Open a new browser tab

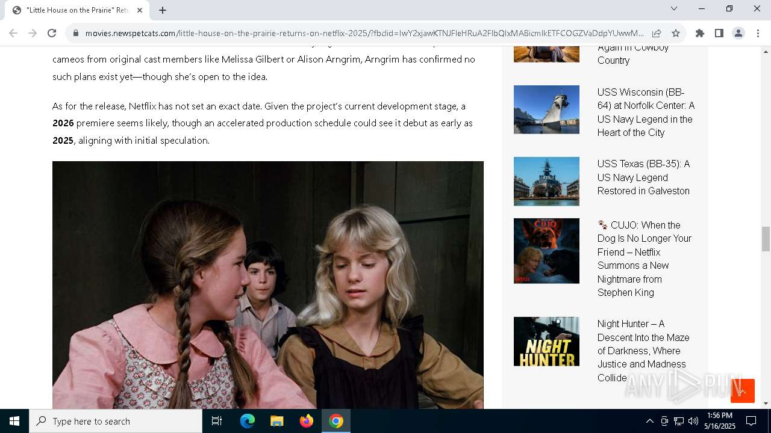[163, 10]
